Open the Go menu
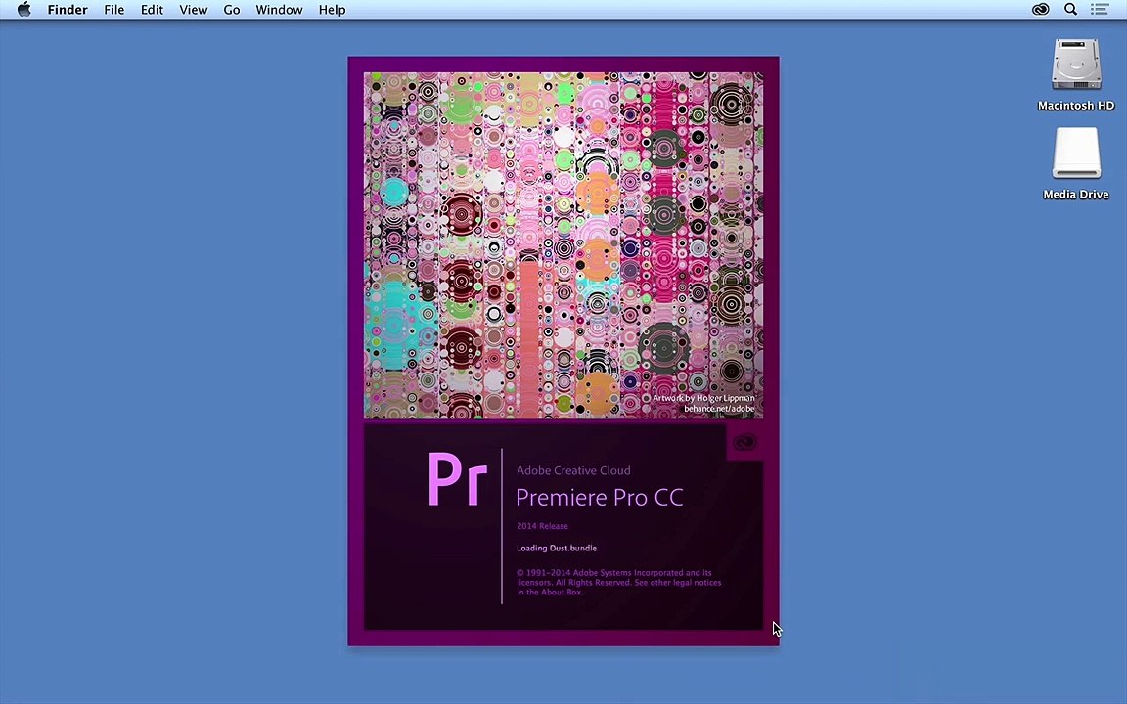Viewport: 1127px width, 704px height. [x=232, y=10]
